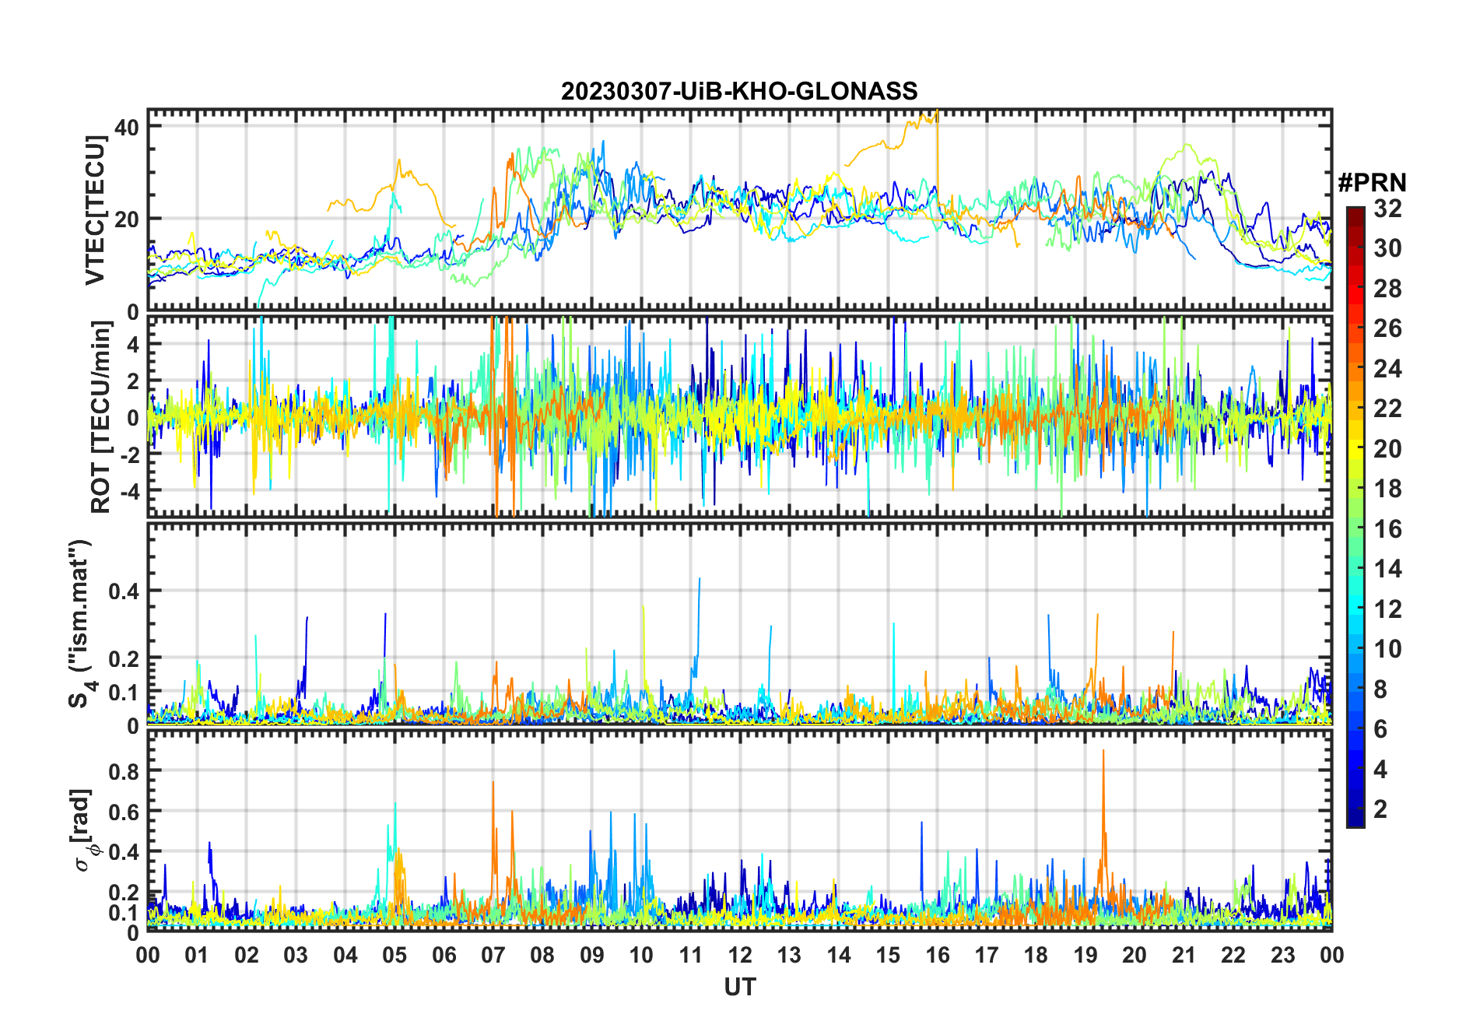Select colorbar tick label 10
Image resolution: width=1480 pixels, height=1035 pixels.
click(x=1387, y=649)
